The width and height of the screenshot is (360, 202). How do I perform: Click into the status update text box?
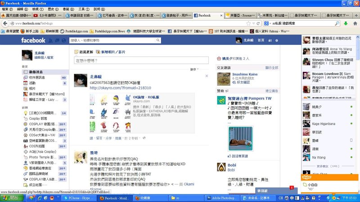(x=141, y=61)
